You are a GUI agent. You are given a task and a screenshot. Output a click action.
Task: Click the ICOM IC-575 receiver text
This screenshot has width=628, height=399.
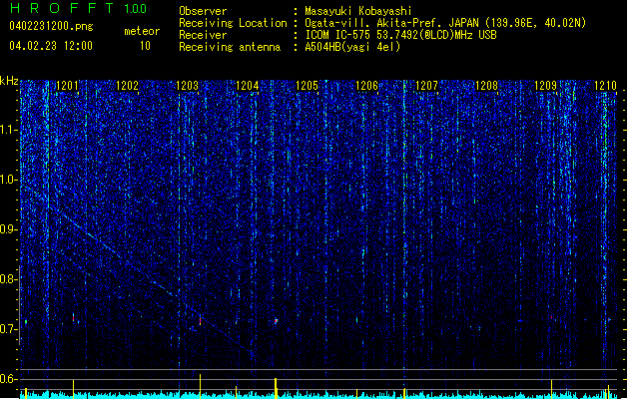400,35
